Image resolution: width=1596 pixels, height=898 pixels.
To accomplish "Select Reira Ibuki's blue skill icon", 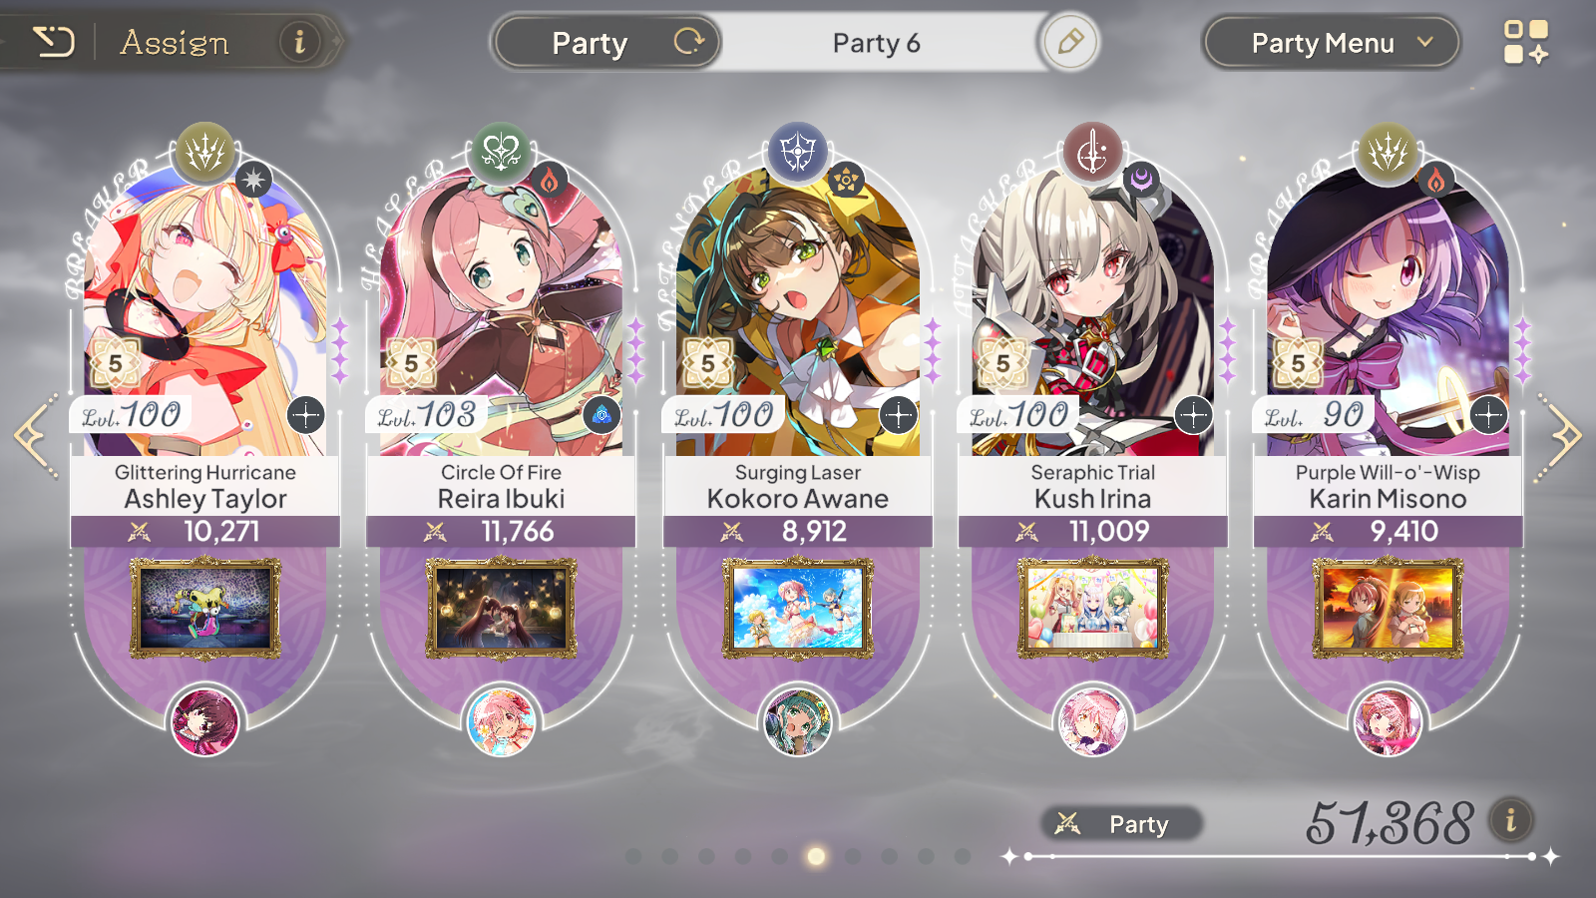I will pyautogui.click(x=601, y=414).
